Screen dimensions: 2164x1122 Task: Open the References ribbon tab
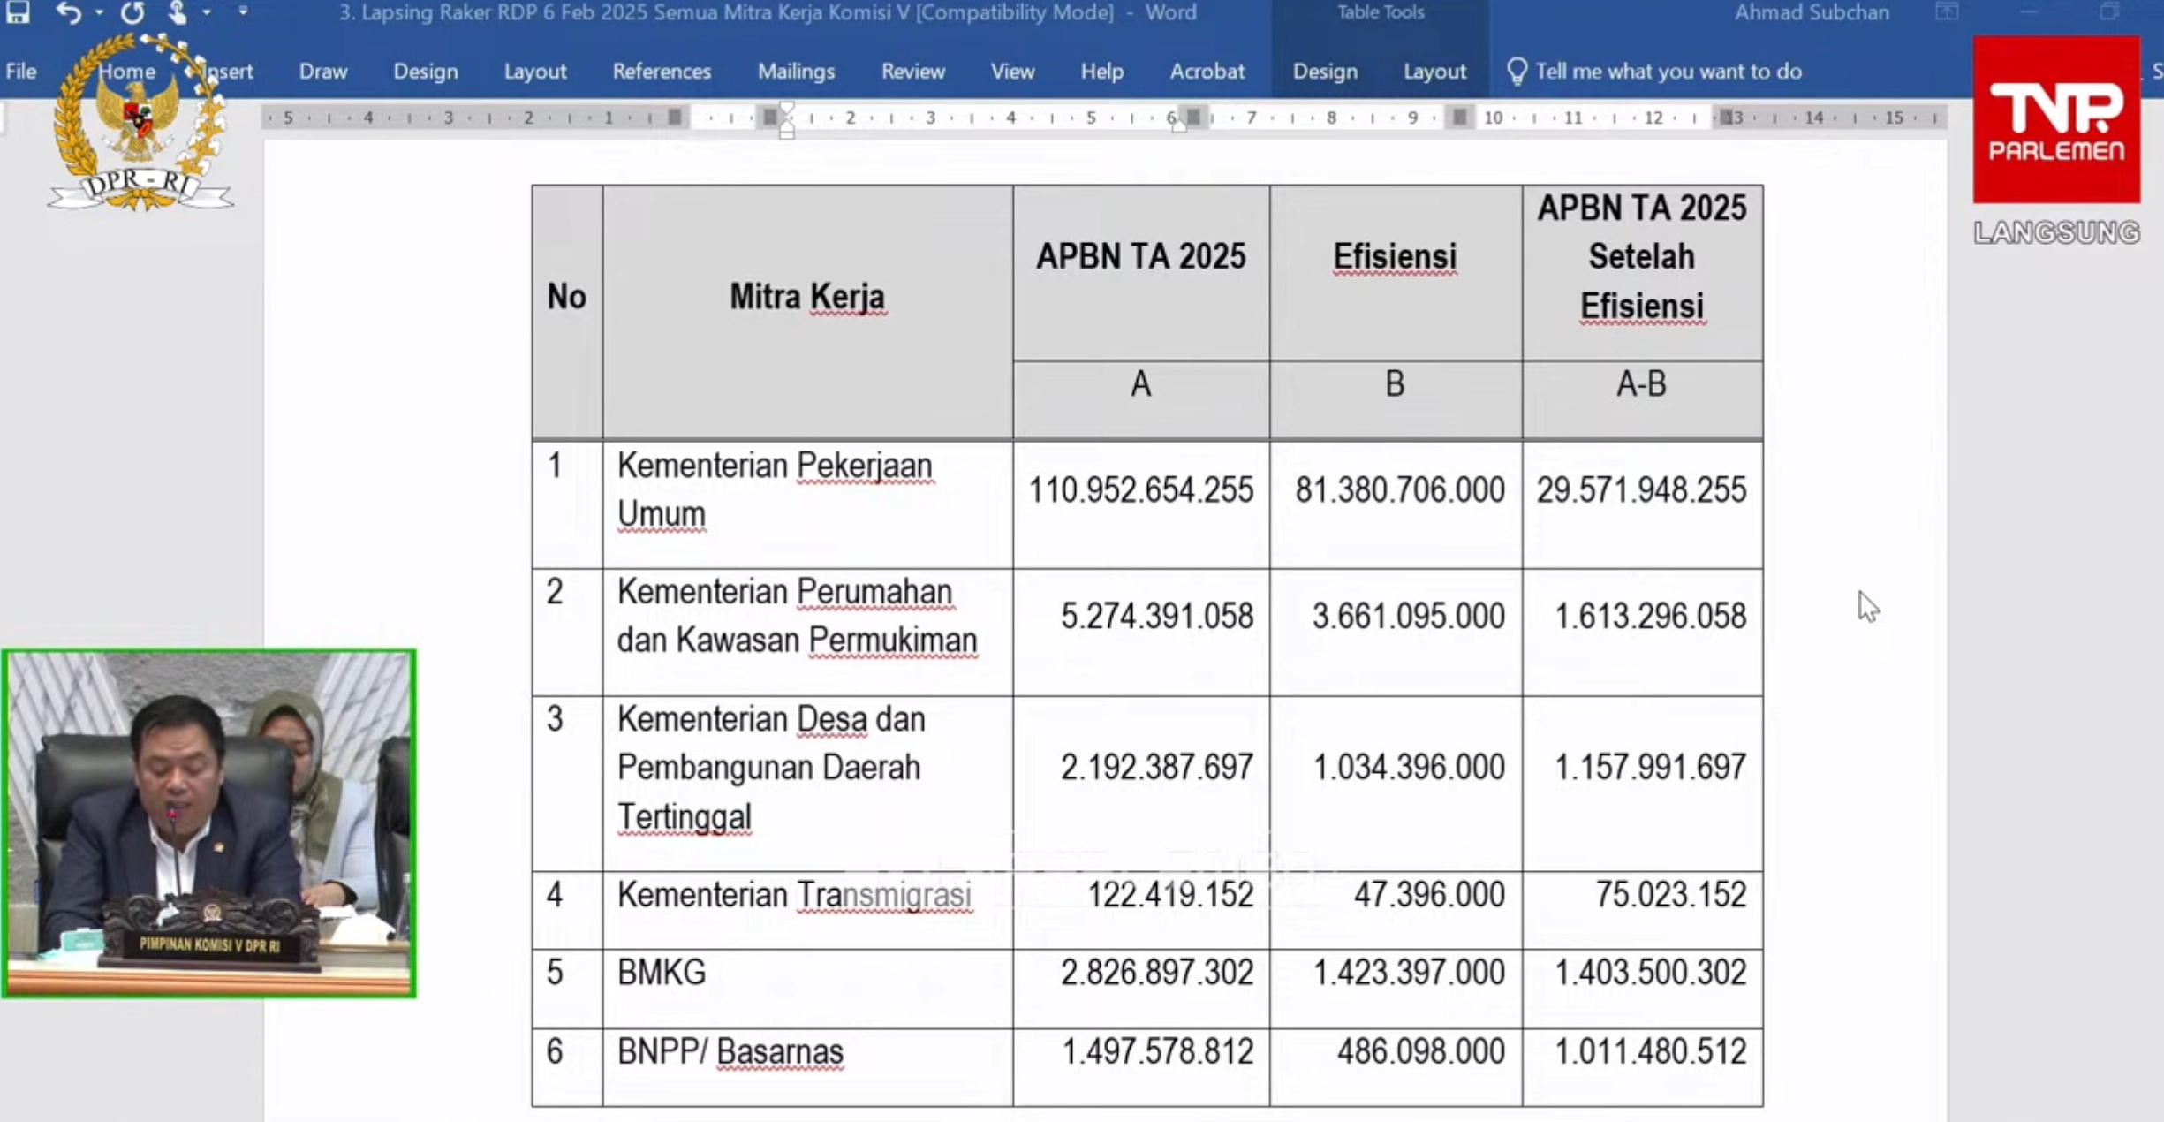point(662,72)
